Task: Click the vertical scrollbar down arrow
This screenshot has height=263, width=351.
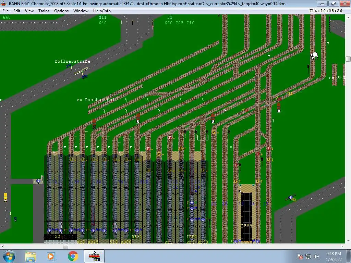Action: (x=348, y=241)
